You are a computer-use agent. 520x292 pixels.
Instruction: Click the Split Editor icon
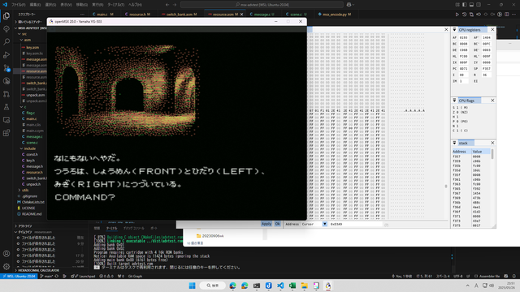[507, 15]
